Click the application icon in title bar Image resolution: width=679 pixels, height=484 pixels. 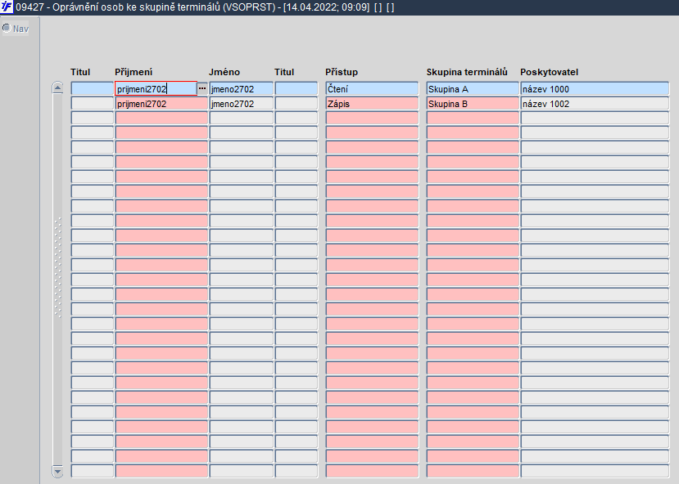tap(7, 7)
